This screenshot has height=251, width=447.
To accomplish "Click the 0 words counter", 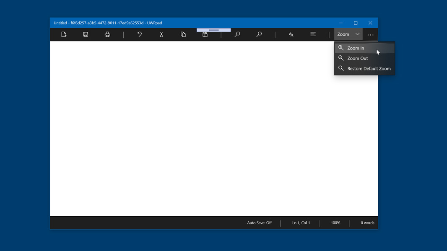I will tap(367, 223).
